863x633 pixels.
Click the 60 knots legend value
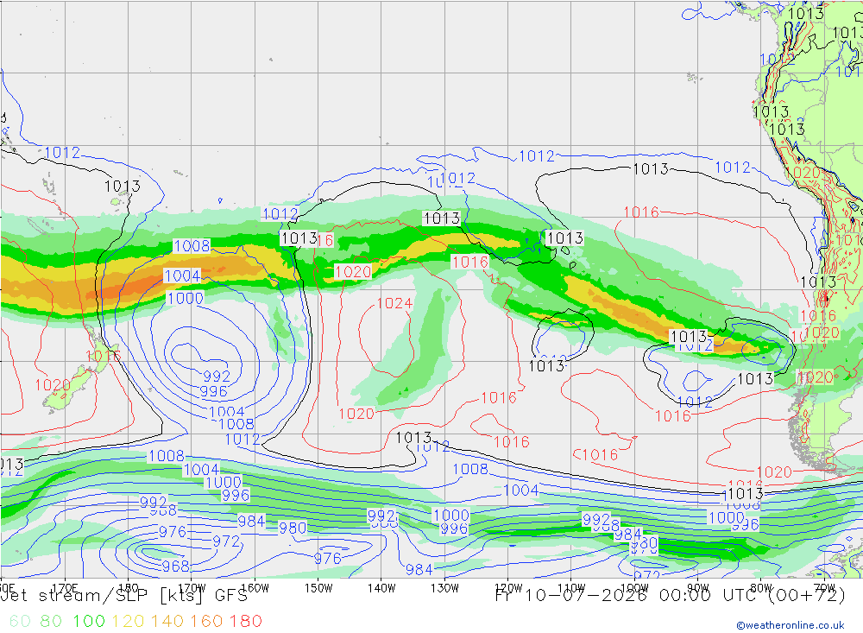(x=20, y=621)
